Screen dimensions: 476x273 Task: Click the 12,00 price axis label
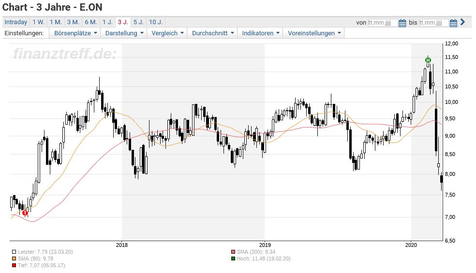point(451,43)
